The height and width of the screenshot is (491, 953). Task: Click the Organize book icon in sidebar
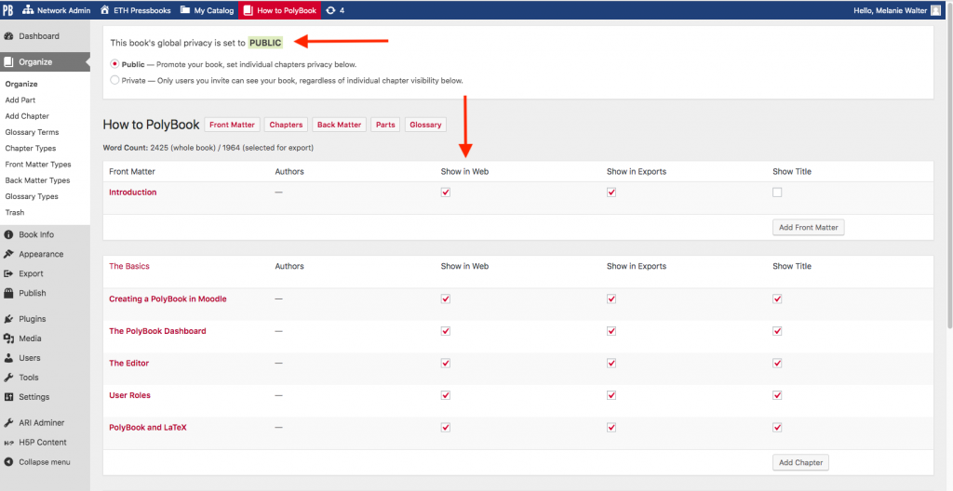click(x=8, y=62)
